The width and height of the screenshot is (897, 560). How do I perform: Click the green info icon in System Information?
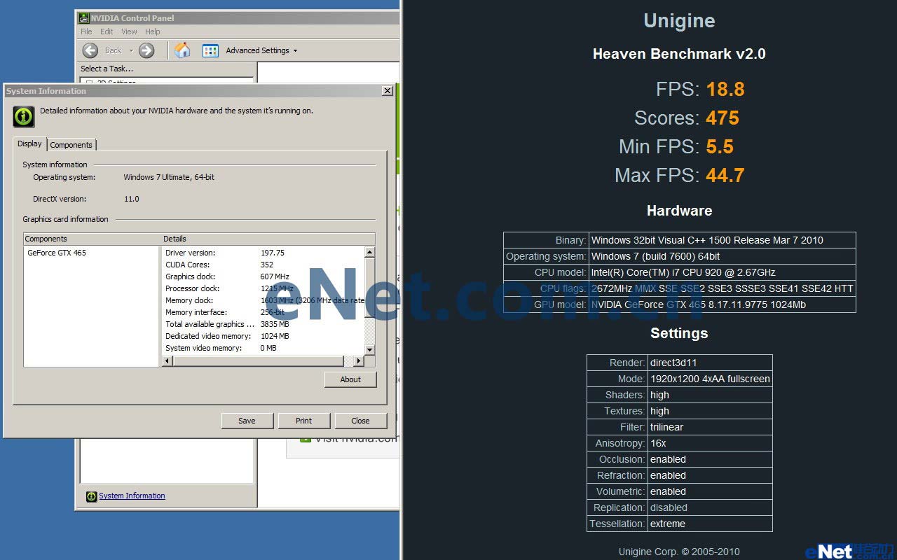[24, 116]
